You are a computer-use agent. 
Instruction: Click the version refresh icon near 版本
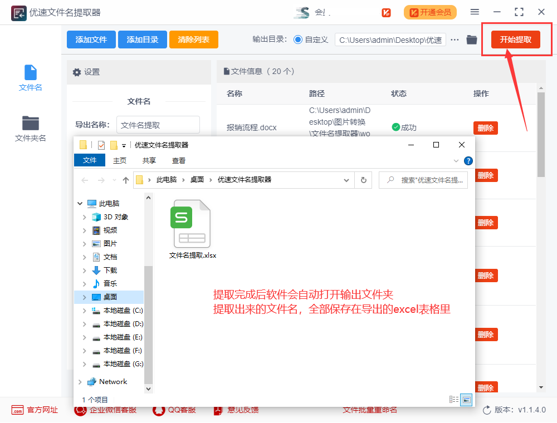487,410
